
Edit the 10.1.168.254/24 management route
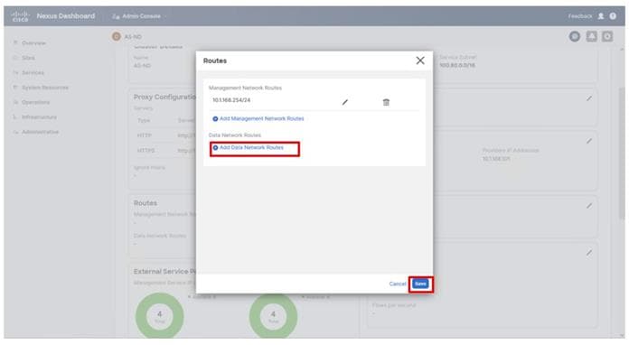[x=345, y=102]
